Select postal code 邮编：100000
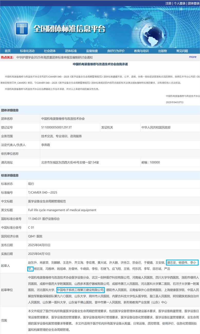Image resolution: width=200 pixels, height=334 pixels. 151,162
